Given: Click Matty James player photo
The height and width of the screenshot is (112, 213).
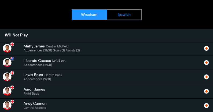Looking at the screenshot, I should click(7, 48).
